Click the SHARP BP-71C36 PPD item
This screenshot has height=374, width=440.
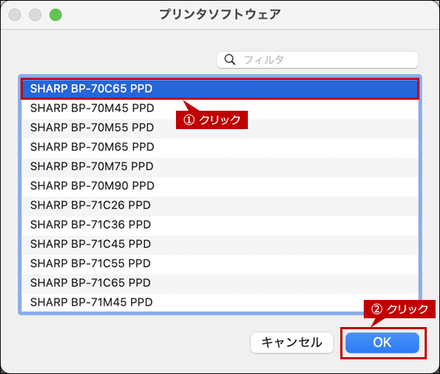(x=92, y=224)
